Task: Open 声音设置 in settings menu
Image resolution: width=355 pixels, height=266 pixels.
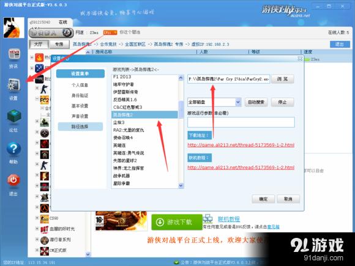Action: (80, 116)
